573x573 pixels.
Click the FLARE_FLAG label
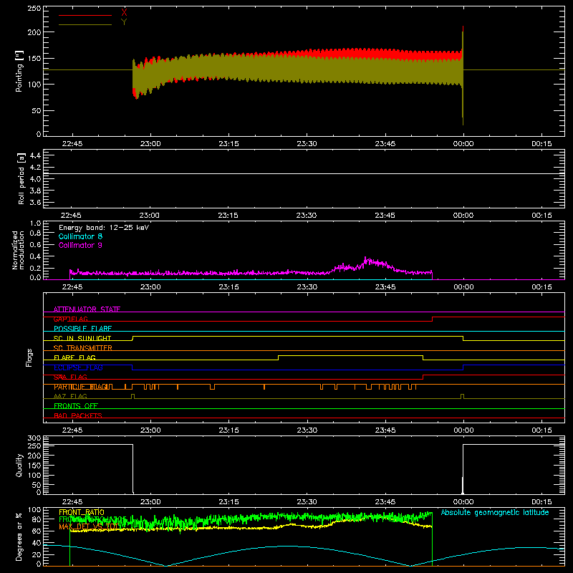tap(74, 357)
